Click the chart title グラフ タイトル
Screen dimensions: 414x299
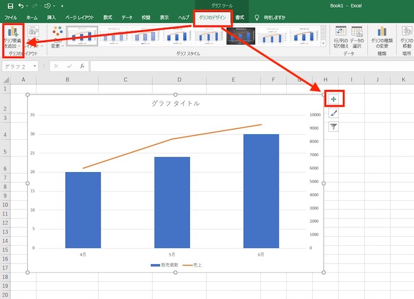[175, 104]
